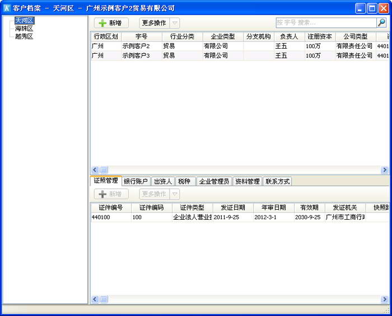Sort by 行政区划 column header
The image size is (392, 316).
[106, 37]
